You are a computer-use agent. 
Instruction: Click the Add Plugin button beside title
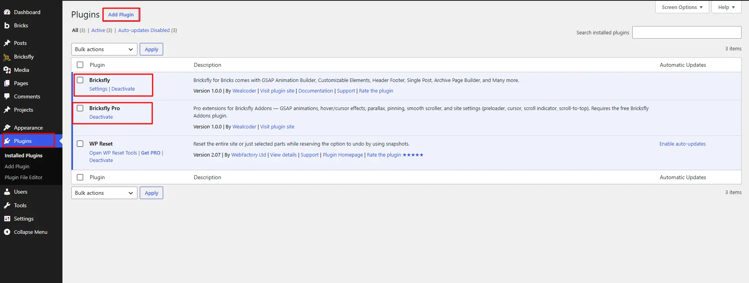[121, 14]
